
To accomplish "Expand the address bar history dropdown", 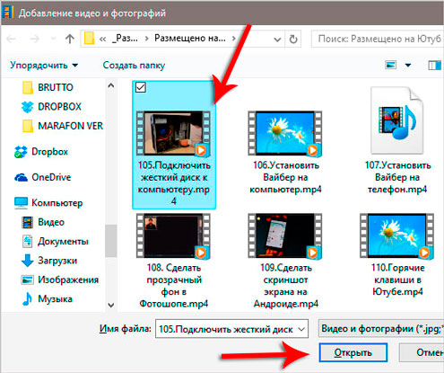I will (277, 40).
